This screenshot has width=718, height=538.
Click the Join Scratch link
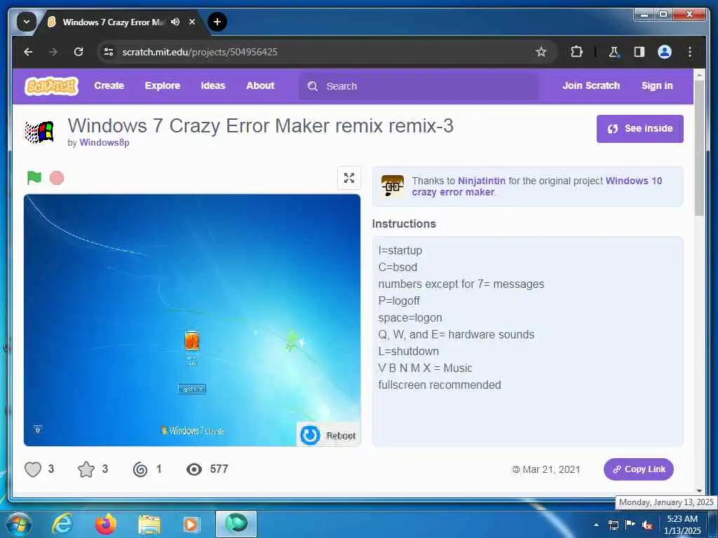590,85
